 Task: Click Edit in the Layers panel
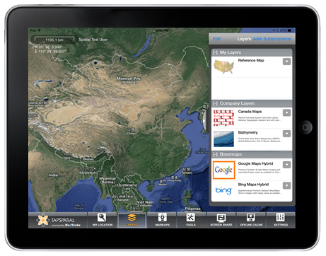coord(216,39)
